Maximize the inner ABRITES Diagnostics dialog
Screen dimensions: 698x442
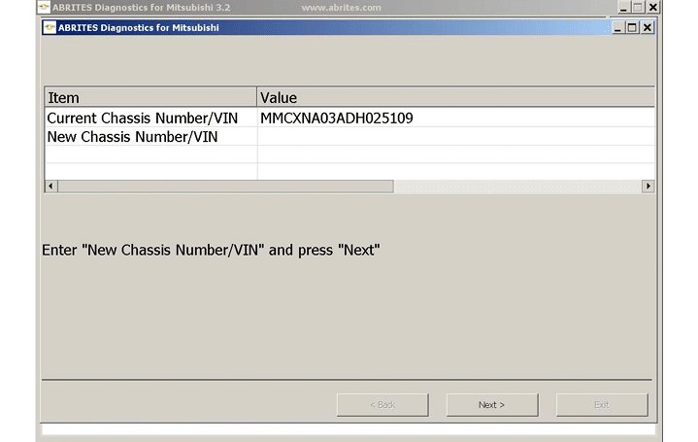point(633,27)
